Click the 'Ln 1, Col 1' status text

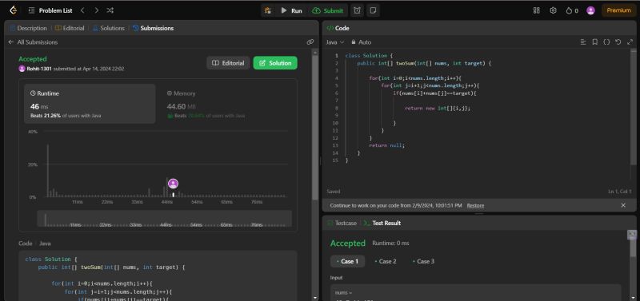click(x=619, y=192)
